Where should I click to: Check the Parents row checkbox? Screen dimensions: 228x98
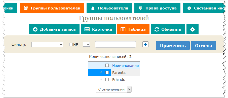107,73
